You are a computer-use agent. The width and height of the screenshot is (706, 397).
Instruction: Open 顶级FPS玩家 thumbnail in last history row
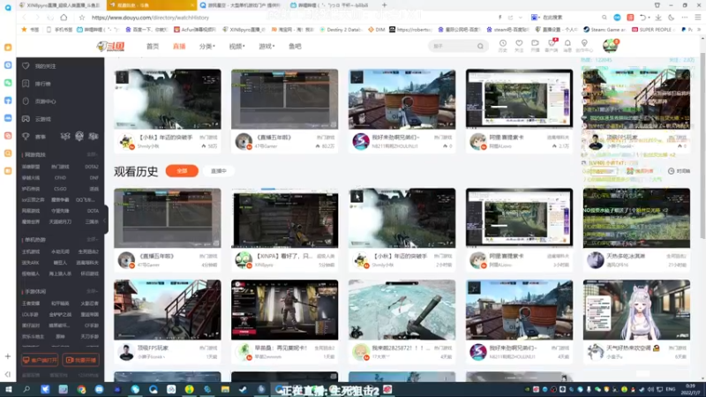(168, 310)
